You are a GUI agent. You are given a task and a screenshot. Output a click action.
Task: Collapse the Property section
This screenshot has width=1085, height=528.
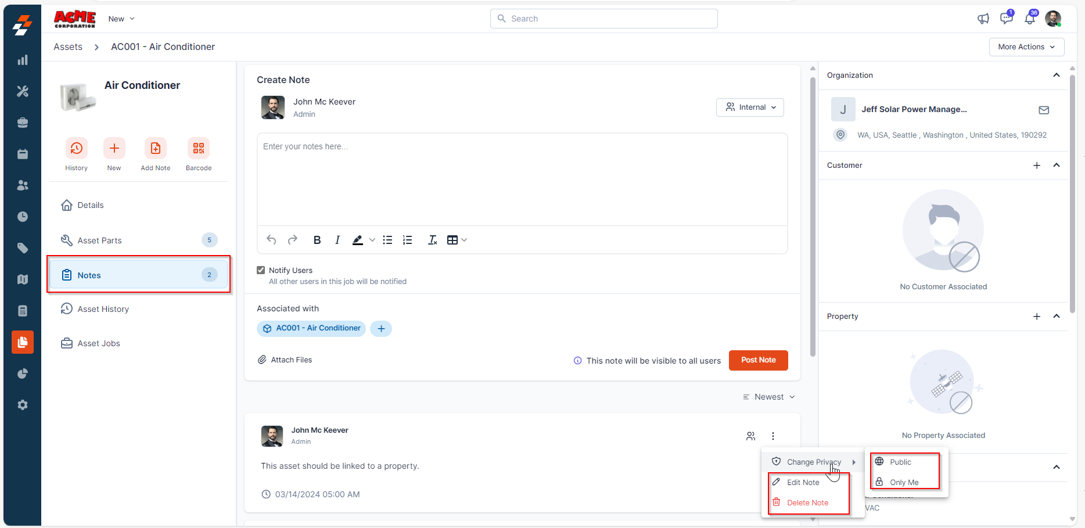click(x=1057, y=316)
